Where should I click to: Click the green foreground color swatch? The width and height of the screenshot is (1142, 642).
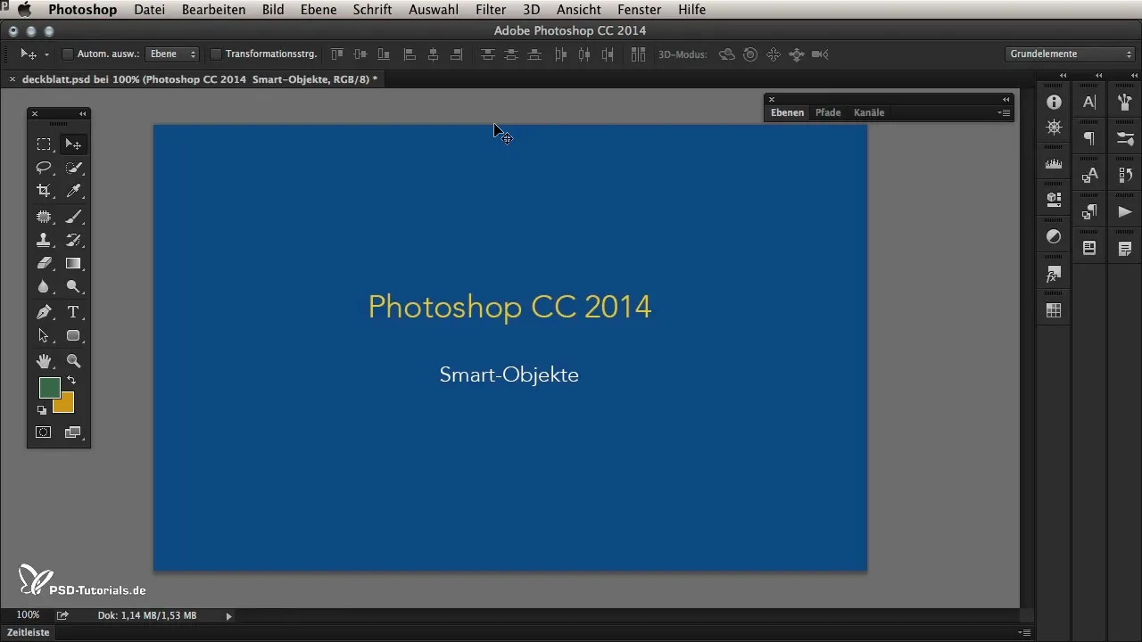(x=48, y=386)
